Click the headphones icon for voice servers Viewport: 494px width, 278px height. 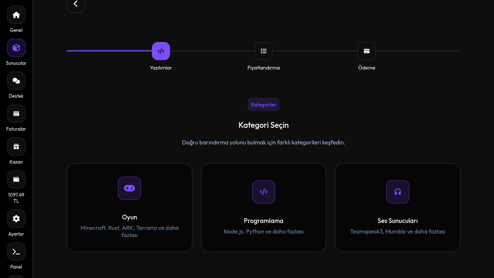398,192
